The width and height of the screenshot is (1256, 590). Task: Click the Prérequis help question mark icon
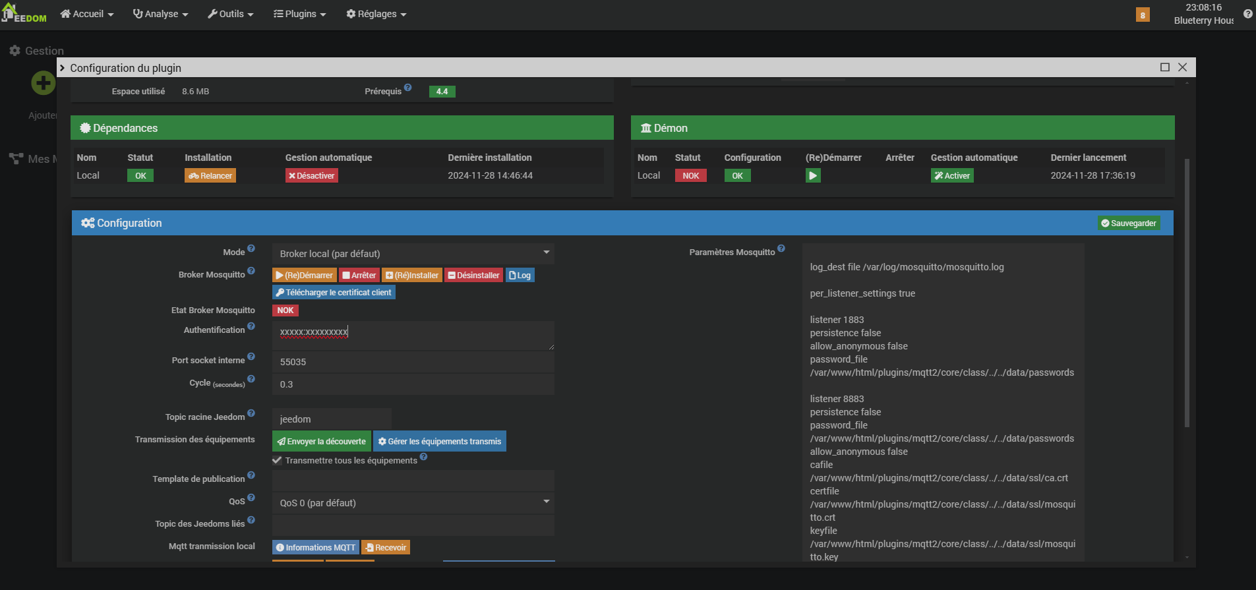pos(408,88)
